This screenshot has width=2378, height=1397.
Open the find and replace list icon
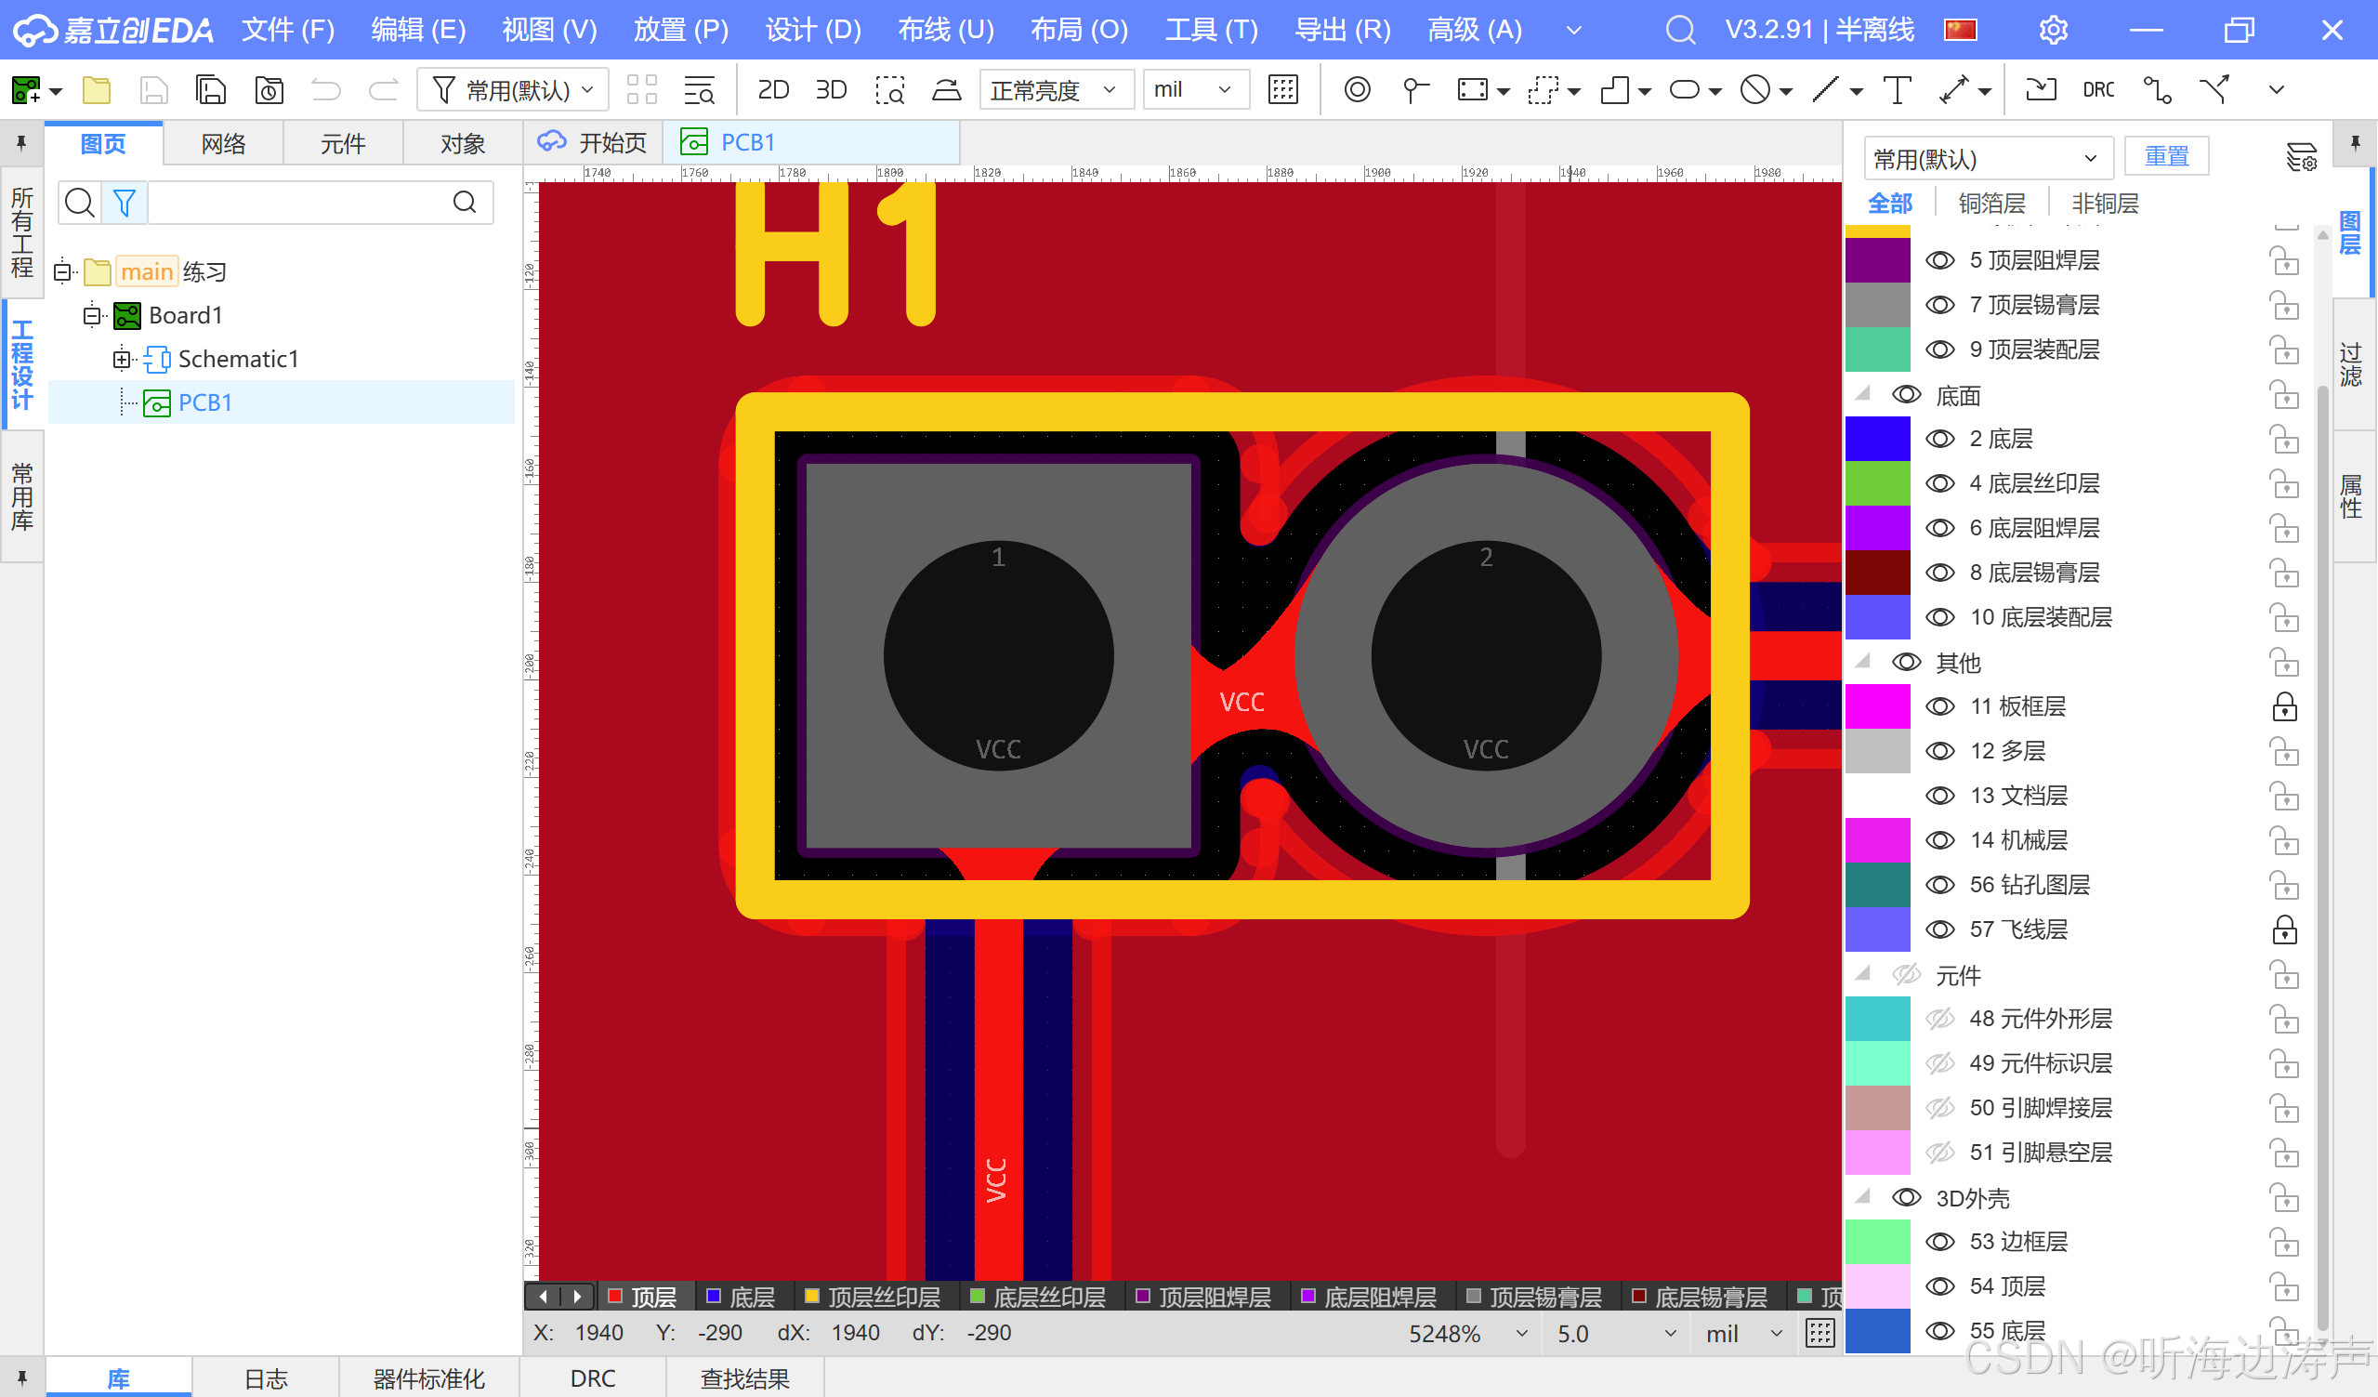[x=699, y=89]
